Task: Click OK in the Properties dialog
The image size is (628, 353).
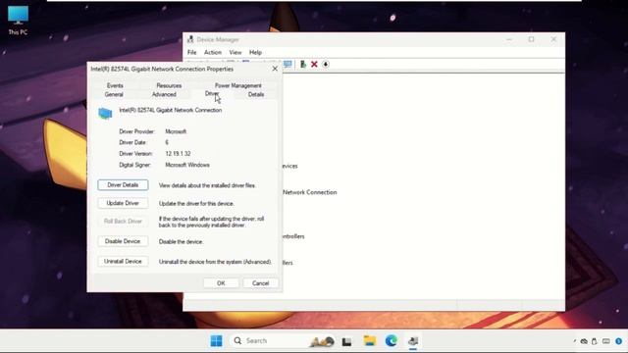Action: 221,283
